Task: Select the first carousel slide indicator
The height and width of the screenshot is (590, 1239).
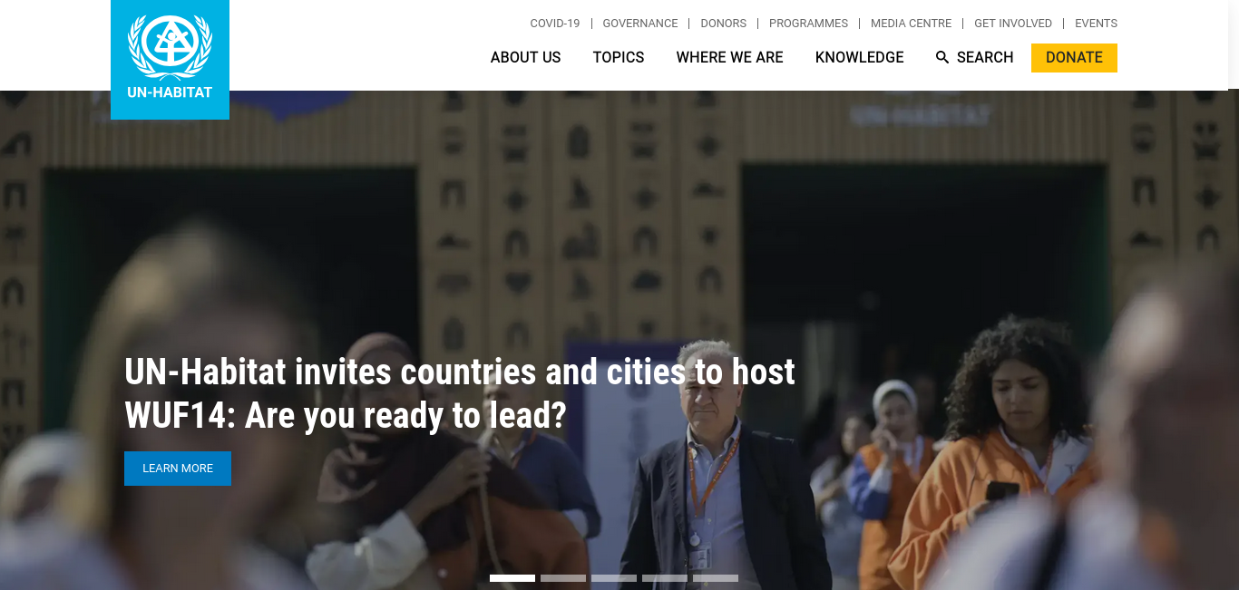Action: coord(512,578)
